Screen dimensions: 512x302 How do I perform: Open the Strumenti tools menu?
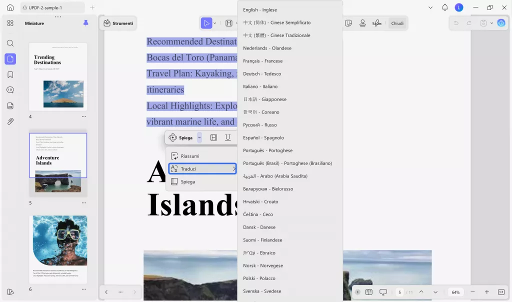coord(118,23)
